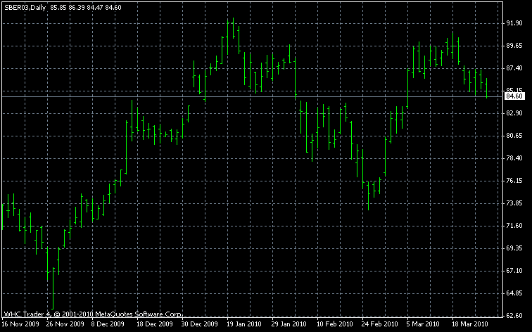
Task: Click the WHC Trader 4 copyright text
Action: (93, 314)
